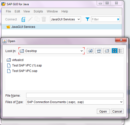Select the virtualcd folder name
This screenshot has height=125, width=130.
pos(18,60)
